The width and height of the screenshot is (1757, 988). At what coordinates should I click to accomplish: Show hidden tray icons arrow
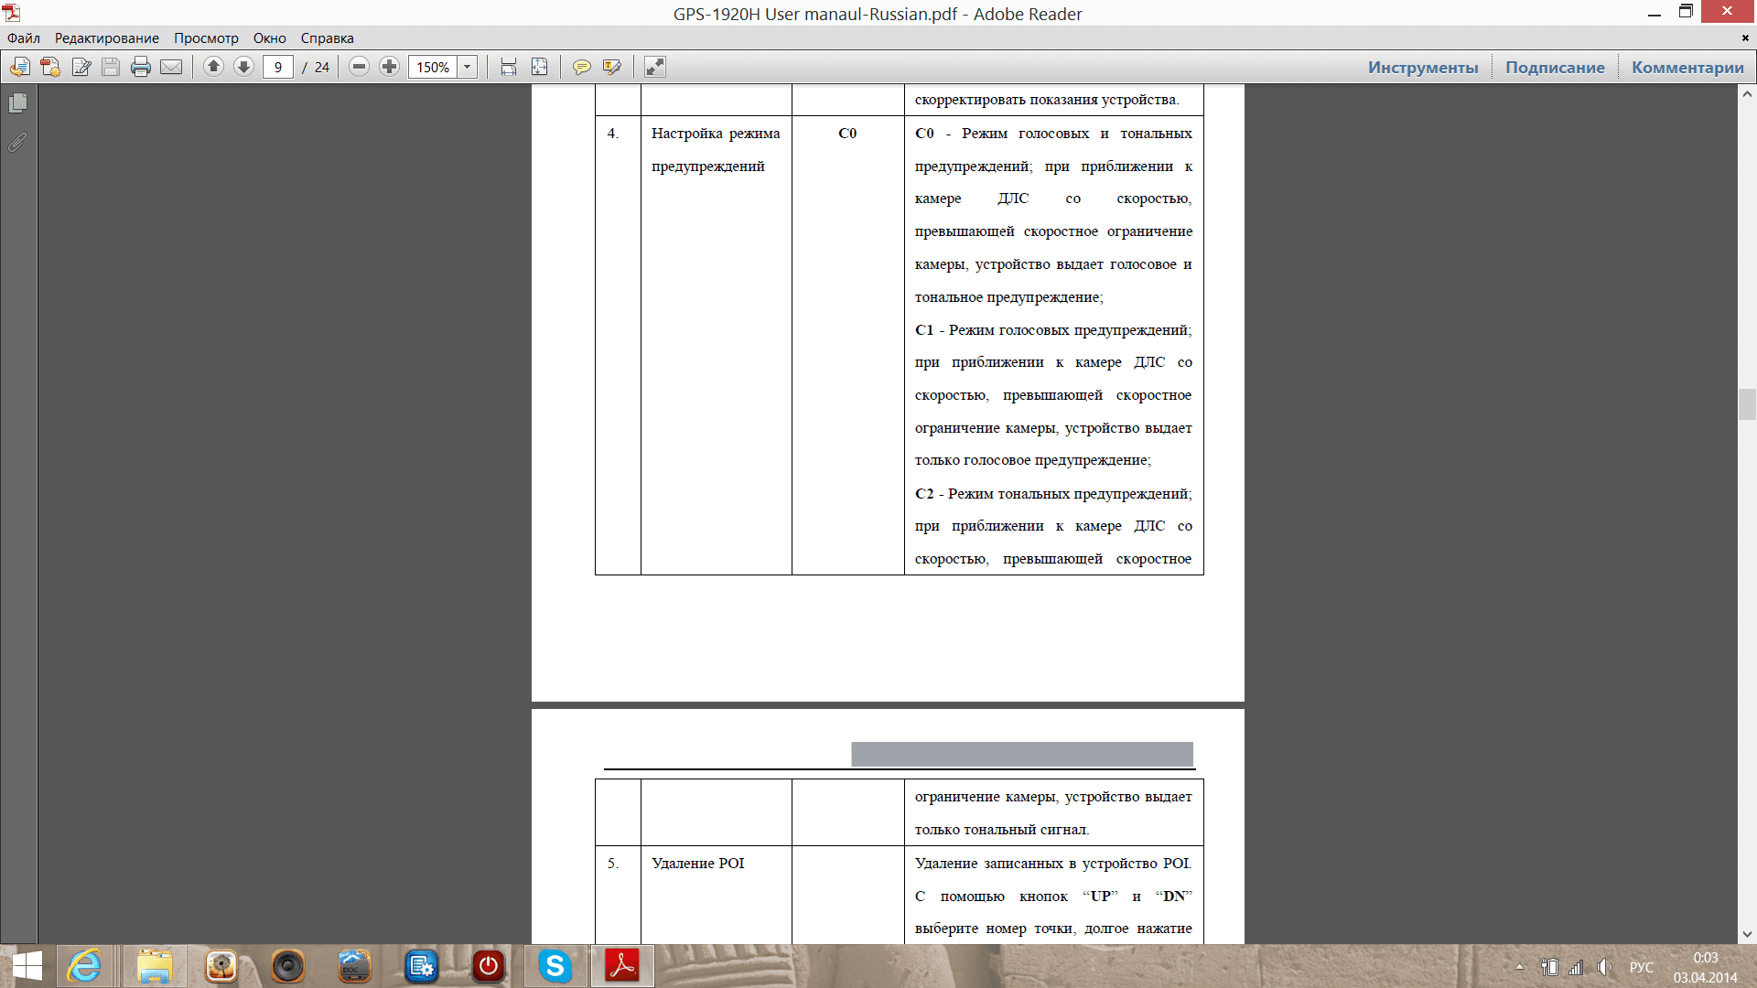(x=1520, y=966)
